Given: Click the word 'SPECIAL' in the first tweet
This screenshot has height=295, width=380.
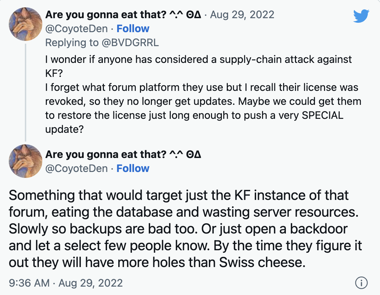Looking at the screenshot, I should 322,115.
